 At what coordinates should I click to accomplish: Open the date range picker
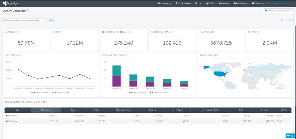(278, 11)
